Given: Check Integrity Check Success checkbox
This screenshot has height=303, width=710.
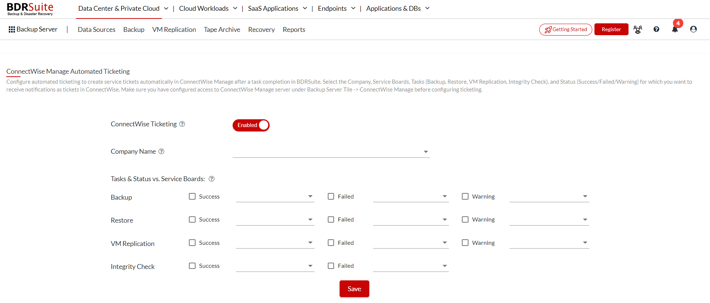Looking at the screenshot, I should click(192, 266).
